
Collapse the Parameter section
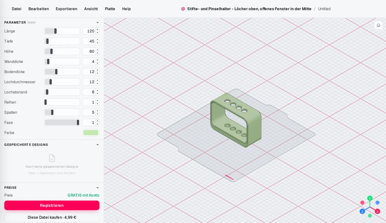(97, 23)
